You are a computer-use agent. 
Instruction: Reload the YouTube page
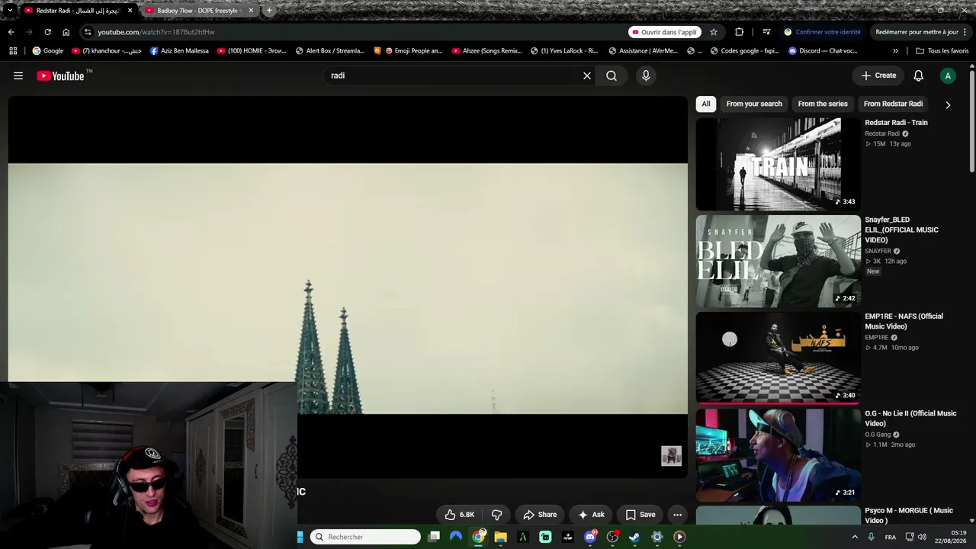(x=47, y=32)
